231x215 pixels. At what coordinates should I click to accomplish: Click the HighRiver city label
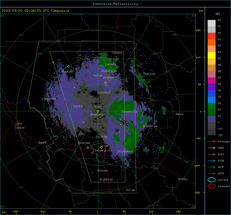pos(107,179)
